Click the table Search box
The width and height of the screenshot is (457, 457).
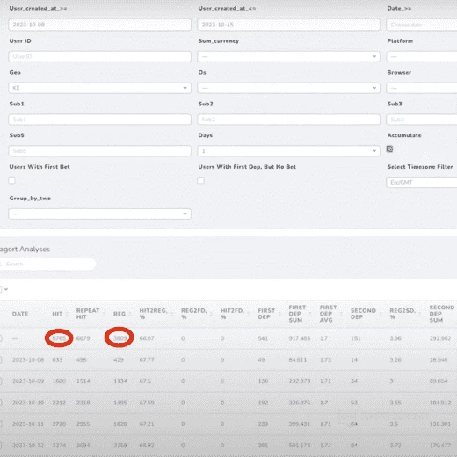[47, 264]
